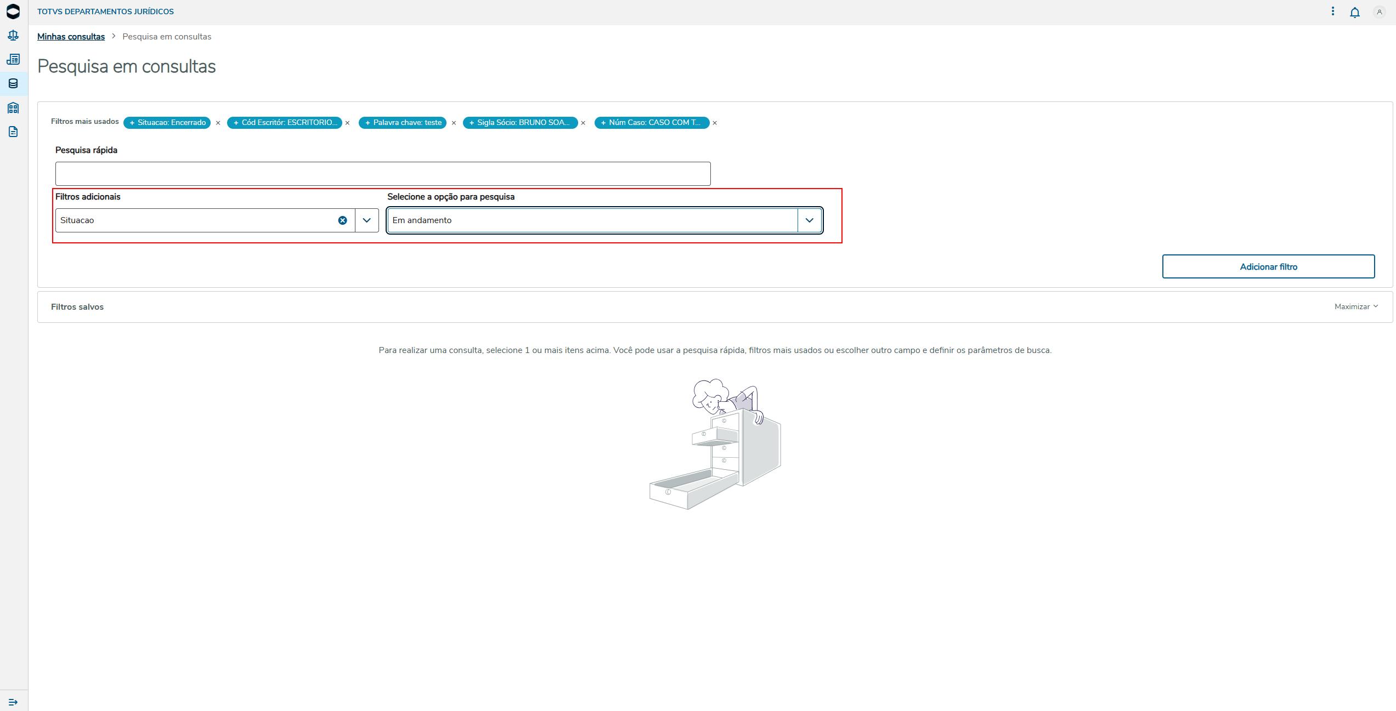Click the Pesquisa rápida input field
Screen dimensions: 1396x711
382,174
